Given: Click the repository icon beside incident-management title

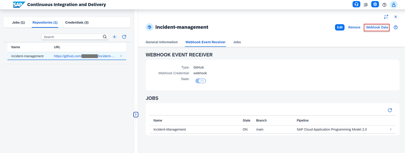Looking at the screenshot, I should tap(150, 27).
